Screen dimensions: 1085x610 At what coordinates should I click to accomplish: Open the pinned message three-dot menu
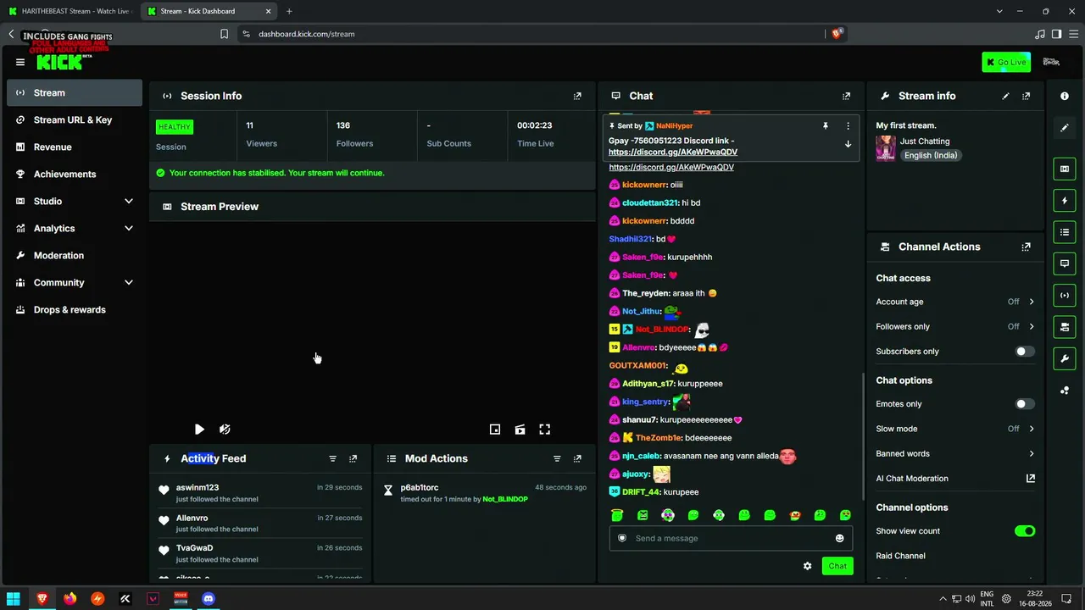(x=848, y=125)
